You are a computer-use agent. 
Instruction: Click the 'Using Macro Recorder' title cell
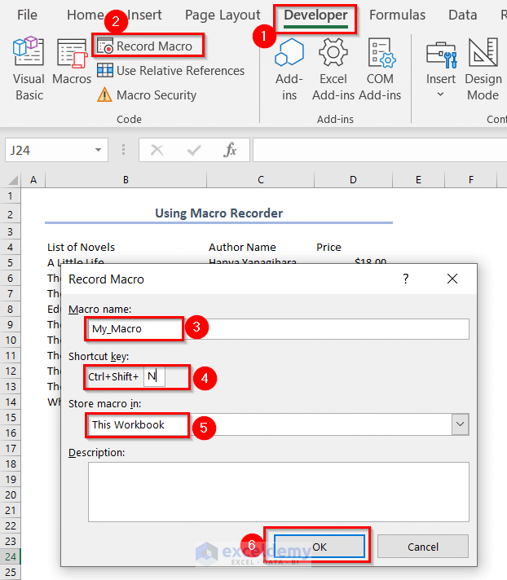tap(218, 213)
